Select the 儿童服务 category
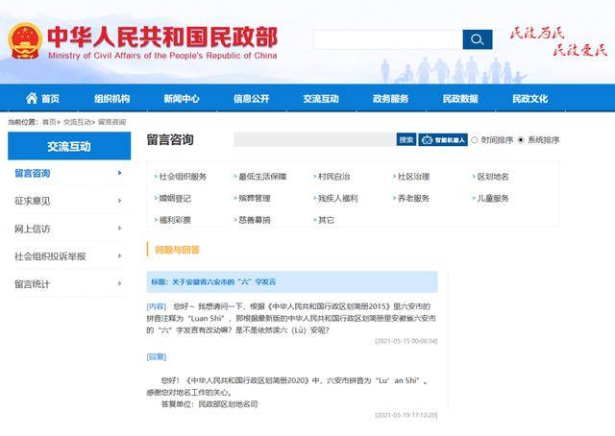The width and height of the screenshot is (615, 436). click(493, 199)
